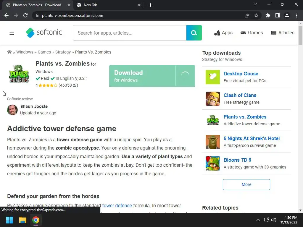Screen dimensions: 303x227
Task: Open sidebar Plants vs. Zombies link
Action: (x=245, y=117)
